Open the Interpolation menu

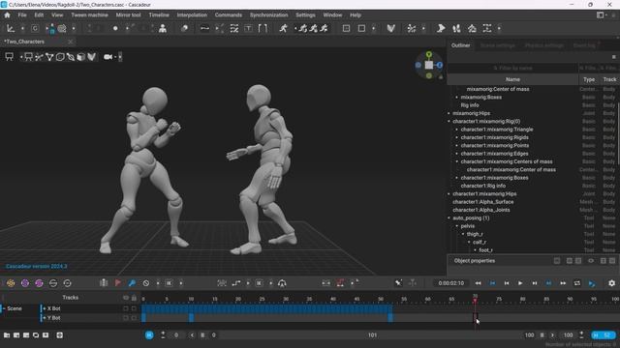[192, 15]
